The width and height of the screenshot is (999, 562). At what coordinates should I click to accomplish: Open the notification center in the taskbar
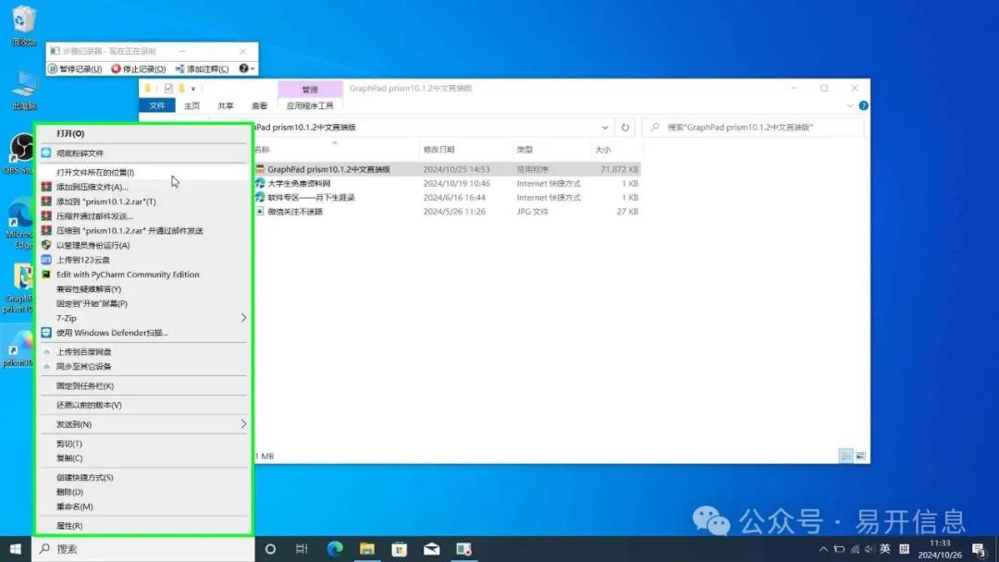pos(980,549)
